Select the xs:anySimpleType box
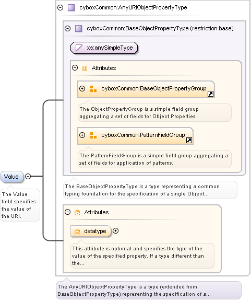 click(104, 48)
